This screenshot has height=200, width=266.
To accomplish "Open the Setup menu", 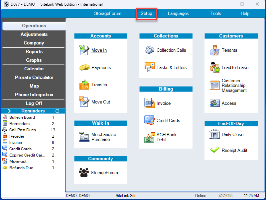I will (146, 13).
